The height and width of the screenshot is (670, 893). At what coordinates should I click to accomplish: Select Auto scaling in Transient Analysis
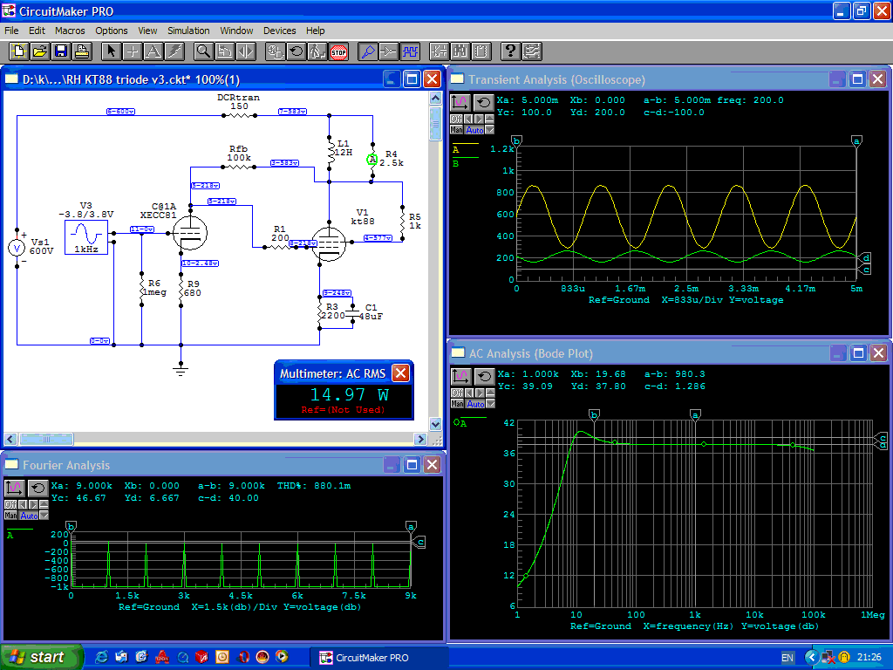[x=475, y=130]
